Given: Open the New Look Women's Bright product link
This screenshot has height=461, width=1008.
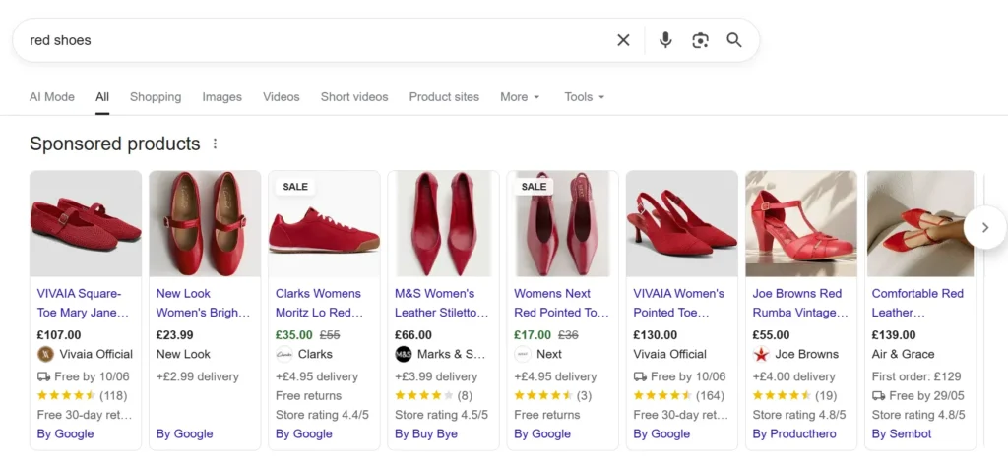Looking at the screenshot, I should click(203, 303).
